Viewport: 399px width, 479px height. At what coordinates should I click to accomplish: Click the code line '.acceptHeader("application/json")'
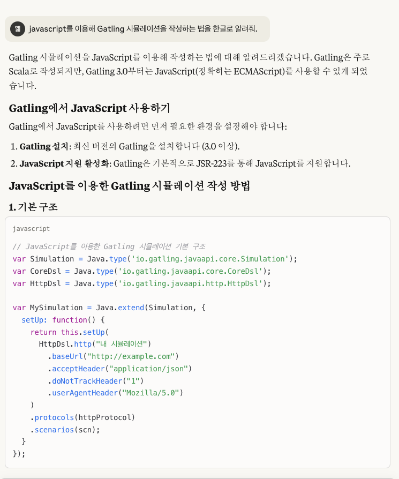tap(119, 369)
